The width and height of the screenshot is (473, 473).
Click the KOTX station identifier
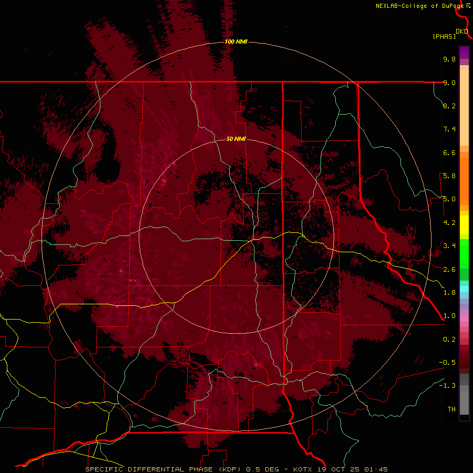(303, 469)
